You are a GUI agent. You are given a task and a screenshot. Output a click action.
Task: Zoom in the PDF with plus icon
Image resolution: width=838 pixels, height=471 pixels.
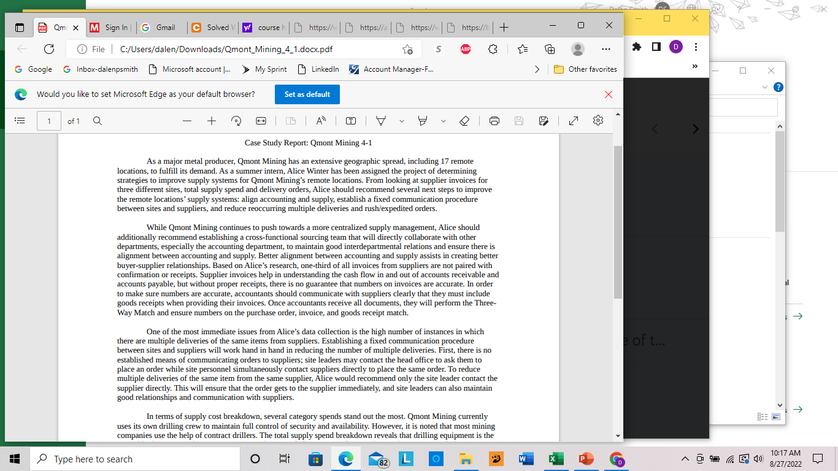[212, 121]
